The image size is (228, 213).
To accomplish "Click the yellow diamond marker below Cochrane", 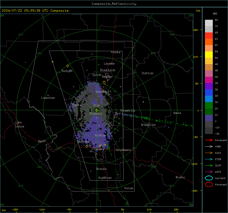I will click(87, 146).
